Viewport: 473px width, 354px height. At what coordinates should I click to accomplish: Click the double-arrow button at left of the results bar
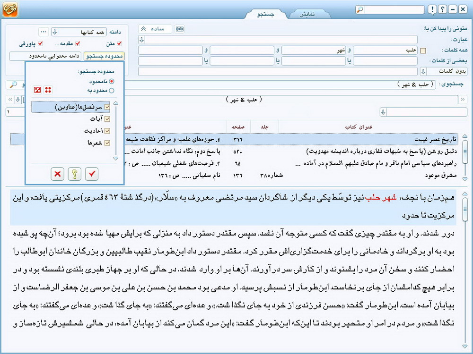tap(10, 99)
